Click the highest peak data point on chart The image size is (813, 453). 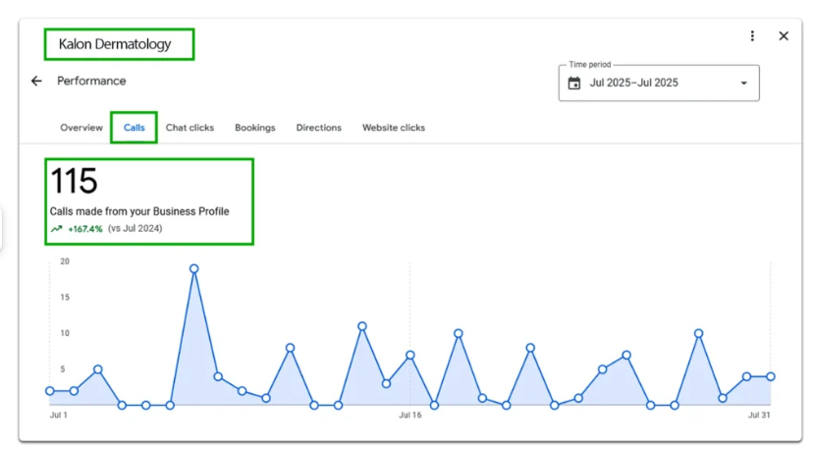(194, 268)
